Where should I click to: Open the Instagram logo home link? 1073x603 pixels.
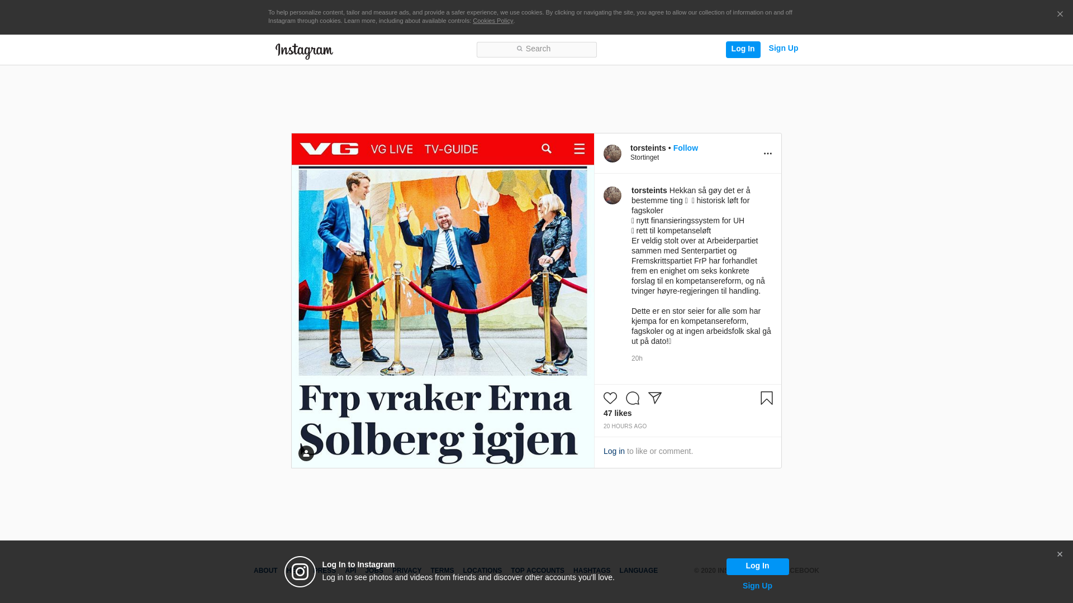[304, 51]
